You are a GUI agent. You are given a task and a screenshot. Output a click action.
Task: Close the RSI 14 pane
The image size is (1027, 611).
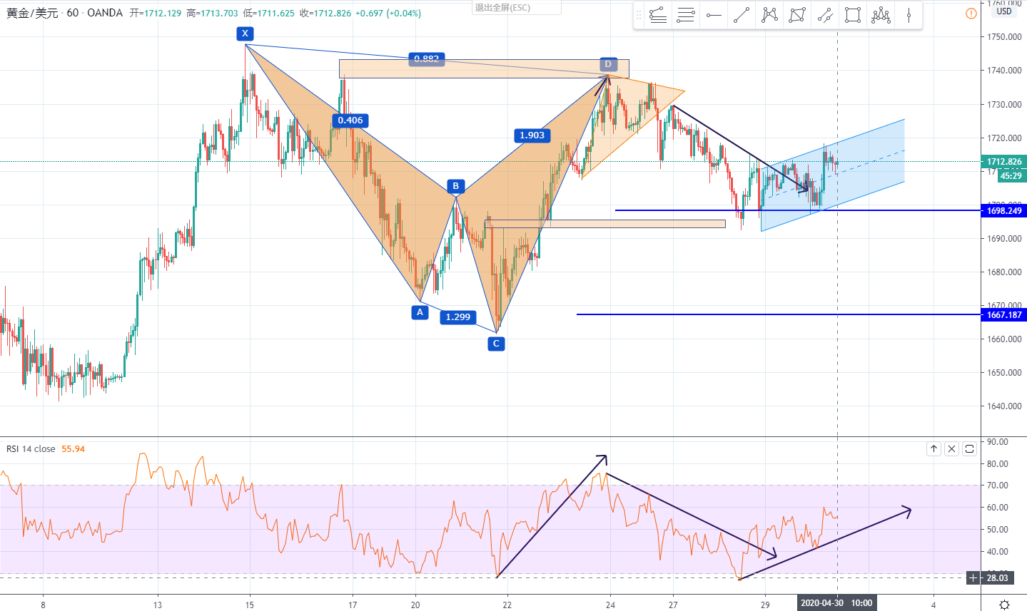pyautogui.click(x=951, y=448)
